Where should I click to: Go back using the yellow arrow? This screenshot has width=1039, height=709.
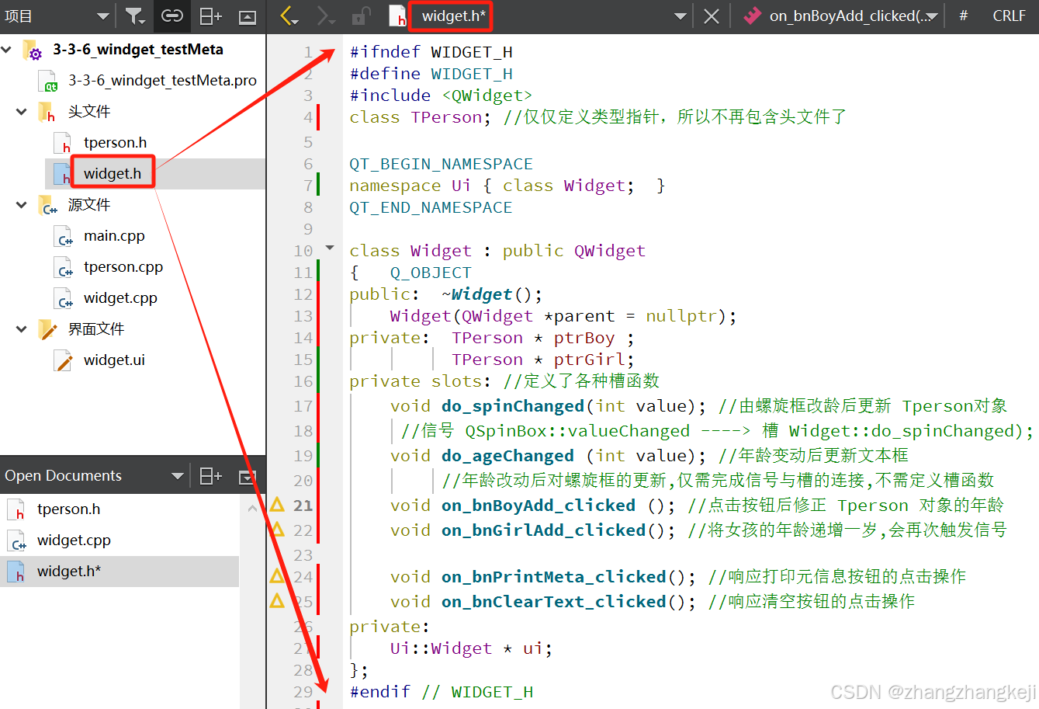(289, 16)
